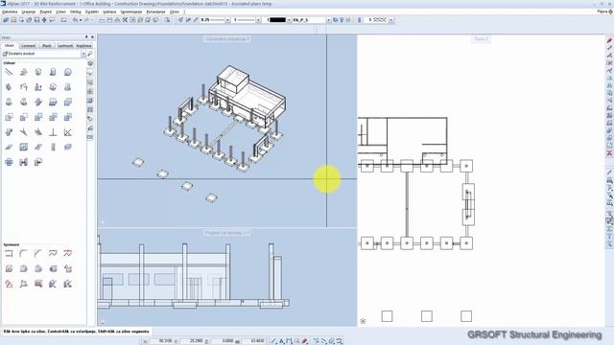Screen dimensions: 614x345
Task: Select the parallel bracket modify tool
Action: click(x=9, y=253)
